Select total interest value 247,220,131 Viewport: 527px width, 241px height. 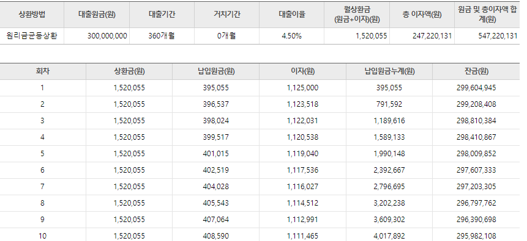432,36
